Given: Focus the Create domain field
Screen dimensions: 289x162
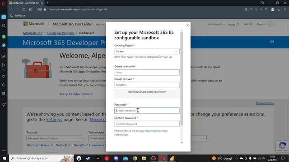Looking at the screenshot, I should coord(147,85).
